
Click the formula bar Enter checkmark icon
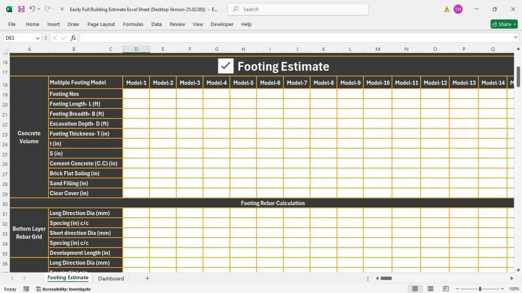[64, 38]
